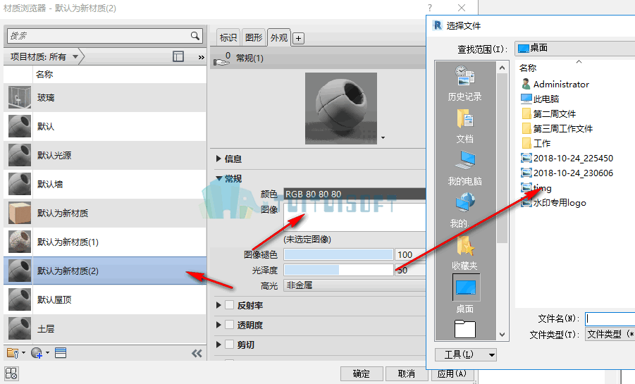
Task: Select the 默认为新材质(2) material row
Action: 105,271
